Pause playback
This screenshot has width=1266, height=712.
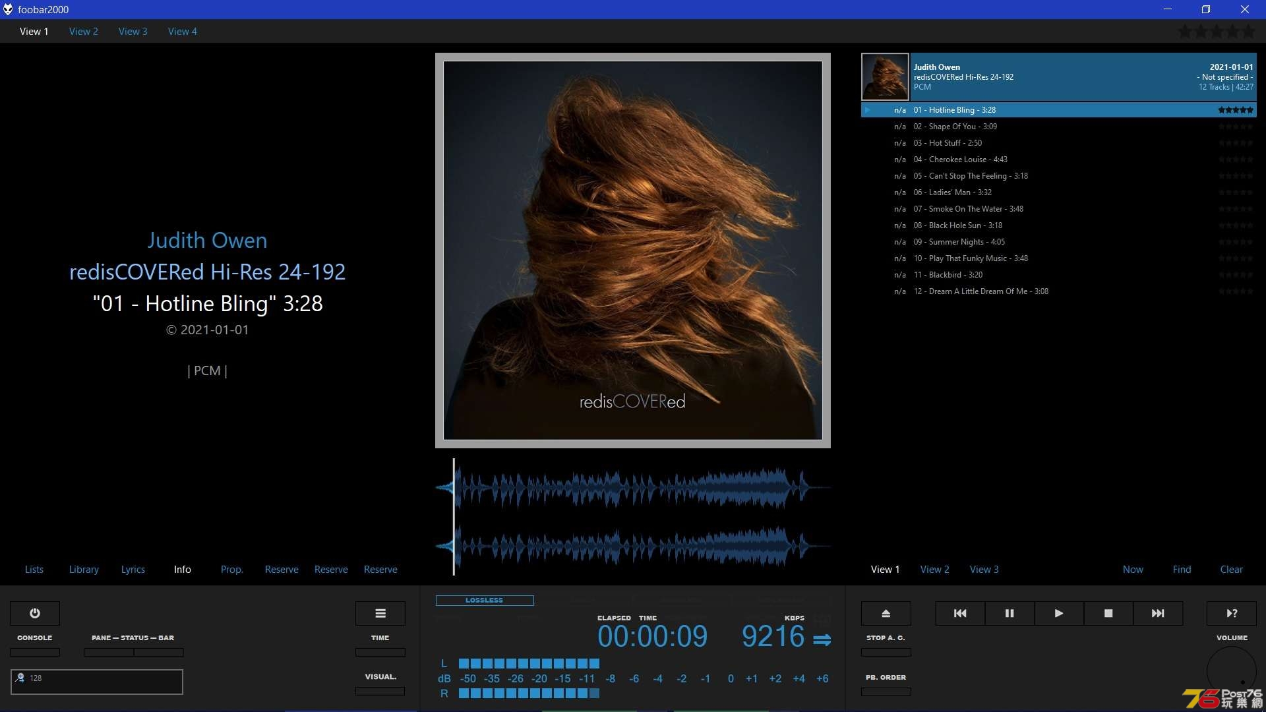(1010, 613)
